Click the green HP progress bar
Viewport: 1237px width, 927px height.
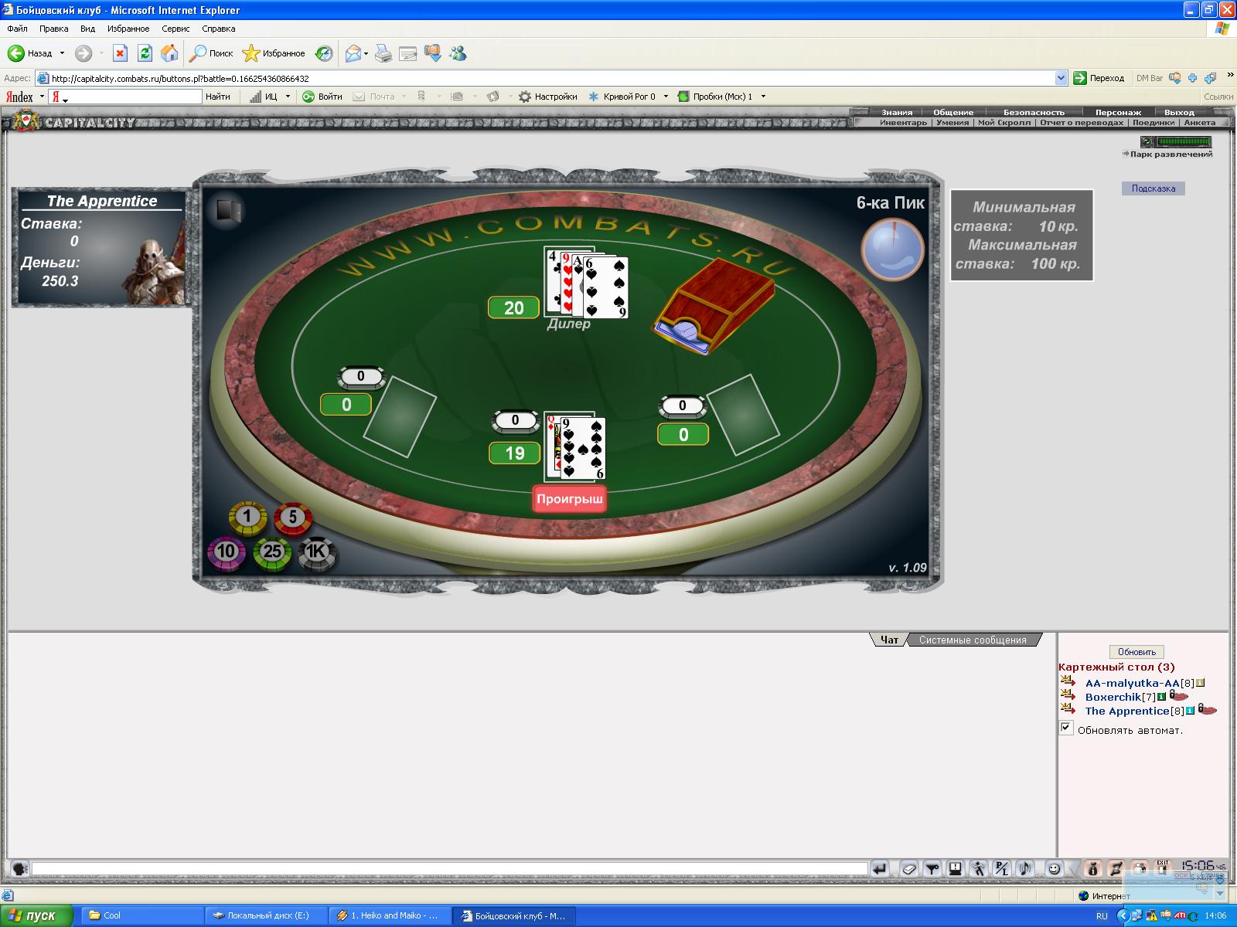pyautogui.click(x=1184, y=142)
